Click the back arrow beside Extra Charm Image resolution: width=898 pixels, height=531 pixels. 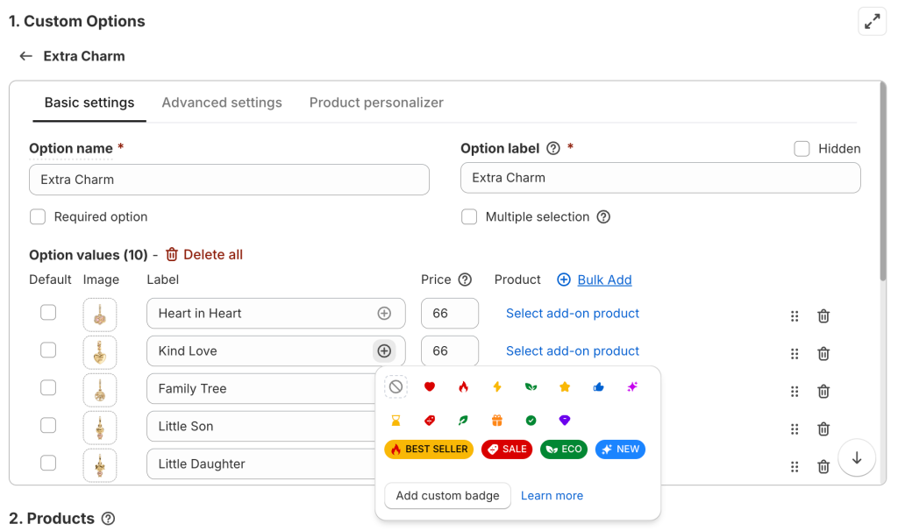[26, 56]
